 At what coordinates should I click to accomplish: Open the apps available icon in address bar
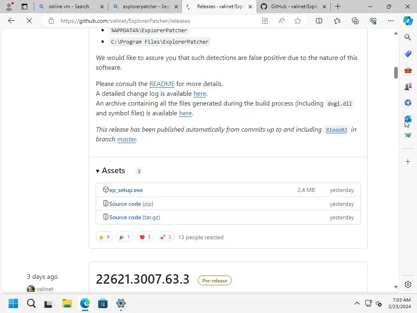pos(265,21)
